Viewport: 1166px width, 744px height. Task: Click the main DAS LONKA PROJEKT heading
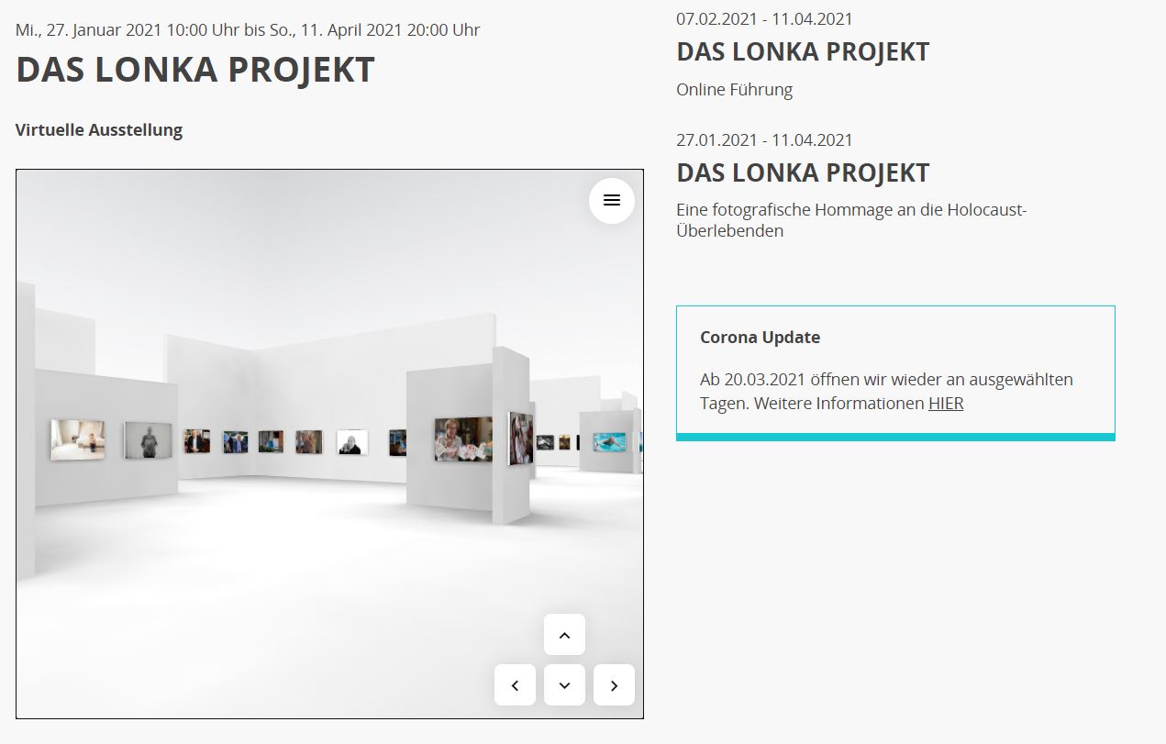195,71
